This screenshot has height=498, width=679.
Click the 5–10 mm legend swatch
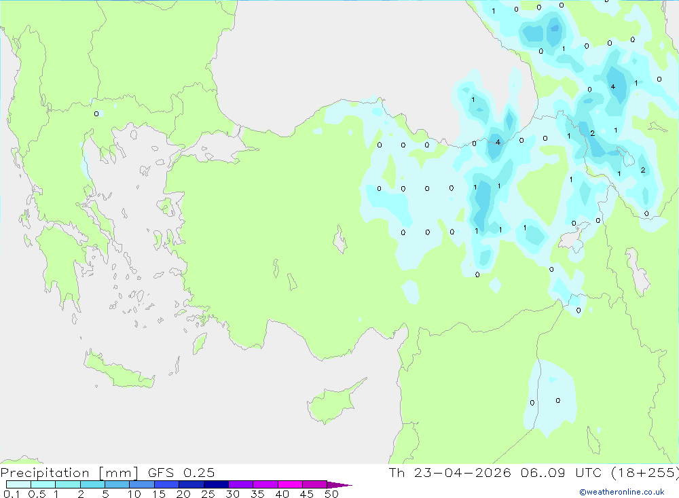(x=117, y=484)
